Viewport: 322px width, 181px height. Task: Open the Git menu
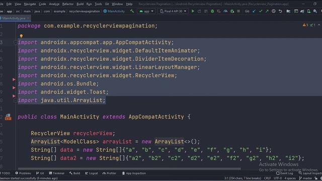(x=107, y=4)
